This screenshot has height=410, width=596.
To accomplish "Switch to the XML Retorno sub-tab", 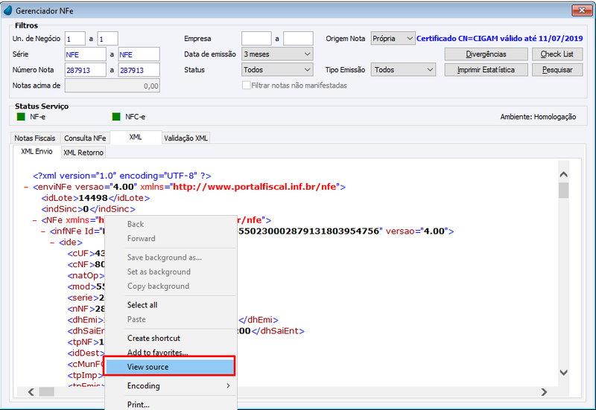I will 83,153.
